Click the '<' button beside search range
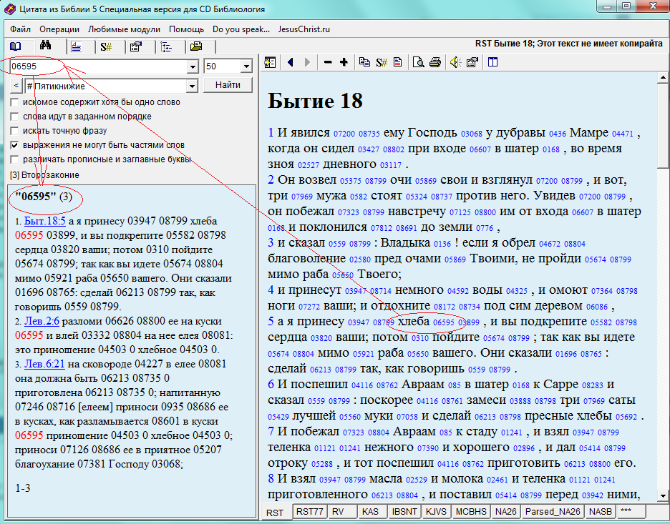 pyautogui.click(x=16, y=86)
